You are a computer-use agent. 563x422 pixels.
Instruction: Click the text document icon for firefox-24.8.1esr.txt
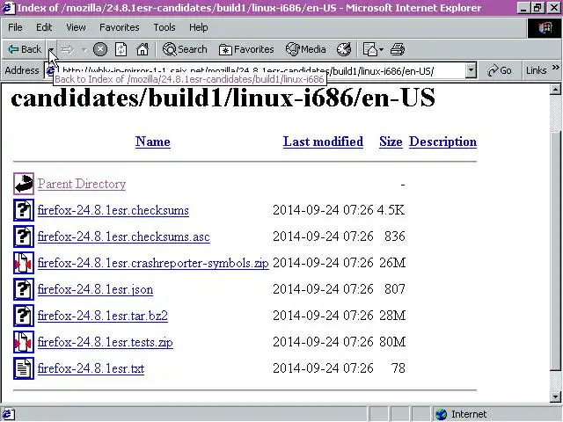(x=24, y=368)
